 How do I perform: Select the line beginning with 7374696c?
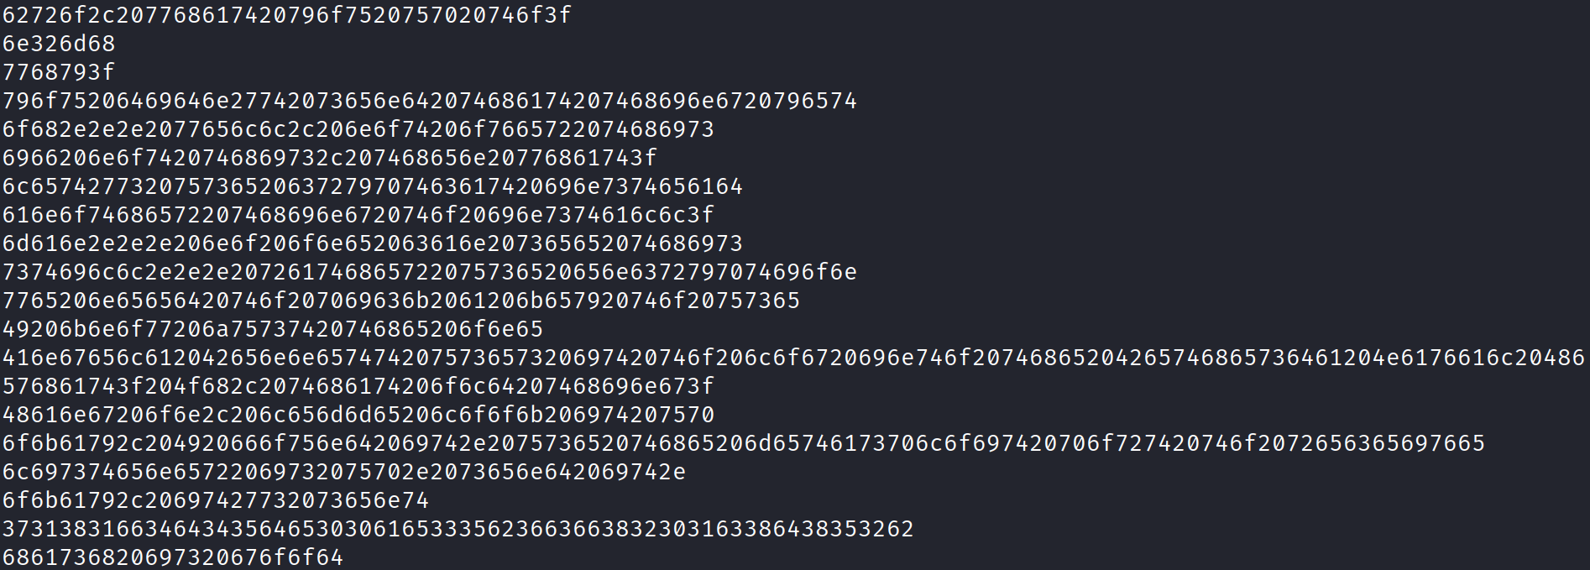tap(430, 272)
